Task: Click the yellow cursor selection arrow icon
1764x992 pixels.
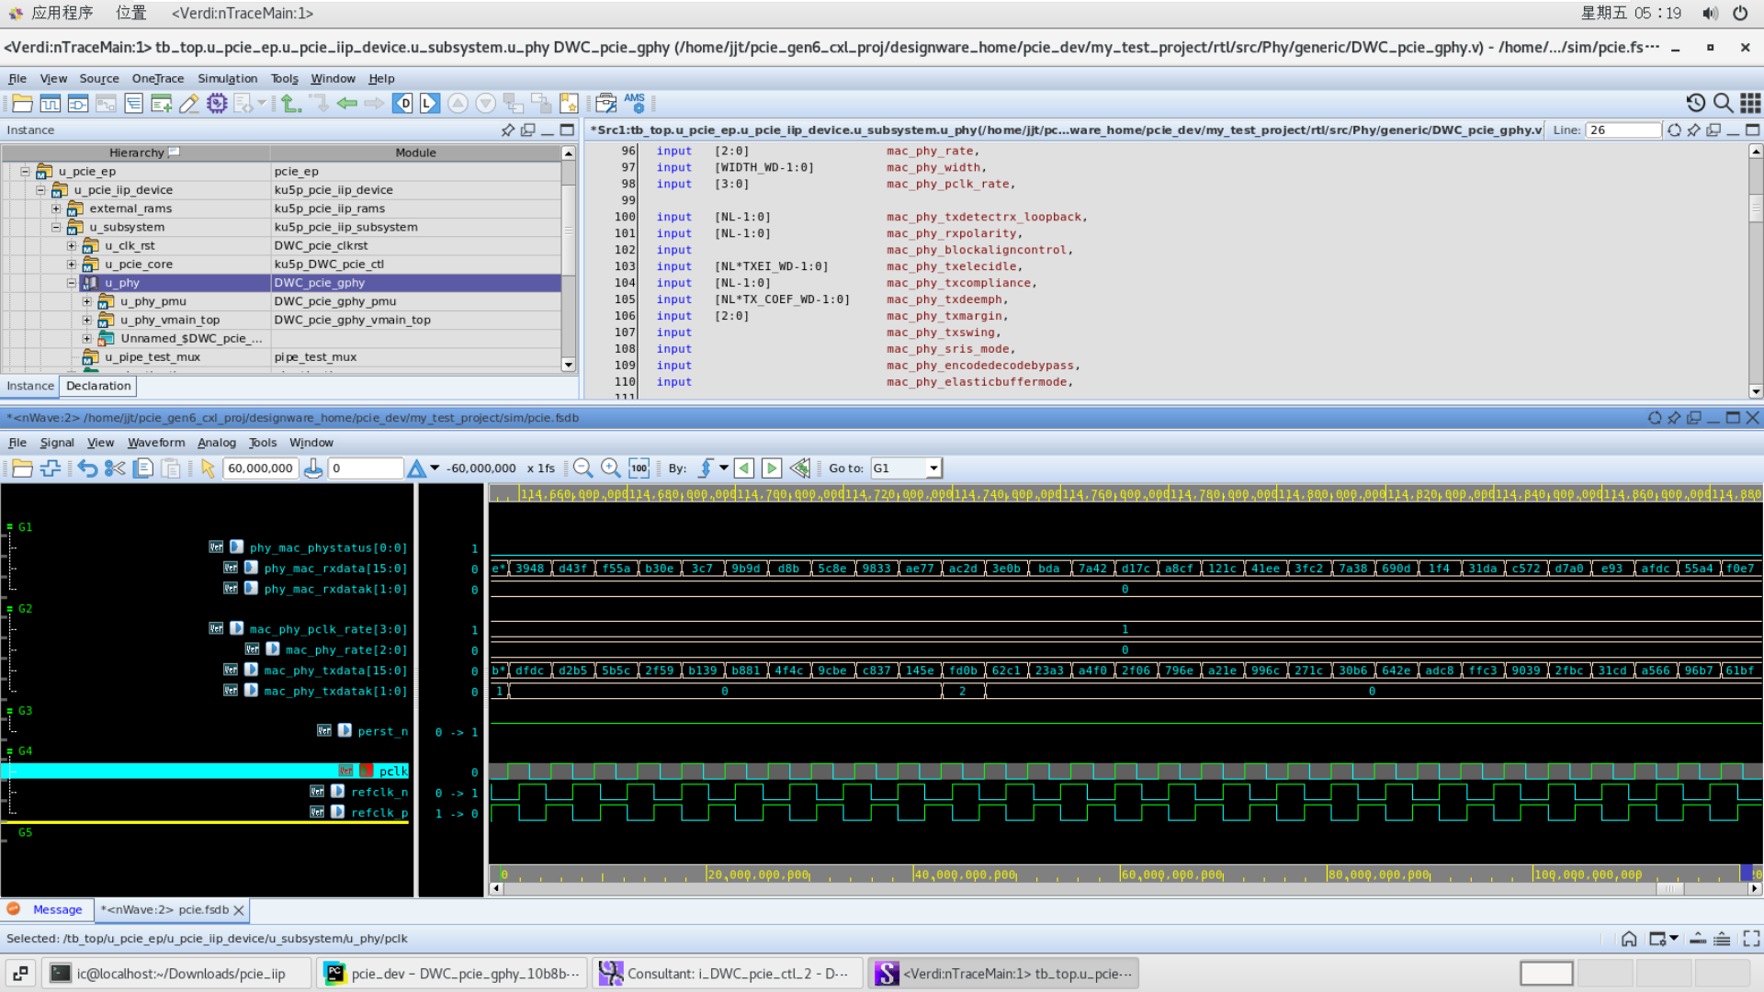Action: click(x=208, y=468)
